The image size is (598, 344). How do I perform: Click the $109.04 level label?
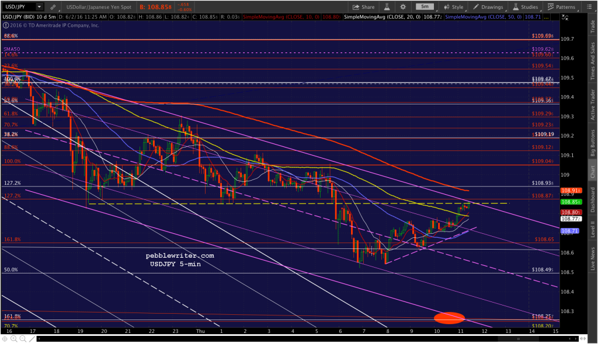pyautogui.click(x=543, y=161)
